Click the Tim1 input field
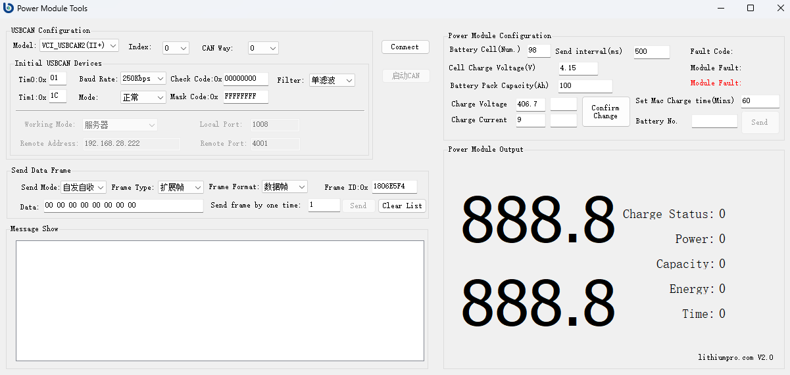The width and height of the screenshot is (790, 375). [58, 97]
